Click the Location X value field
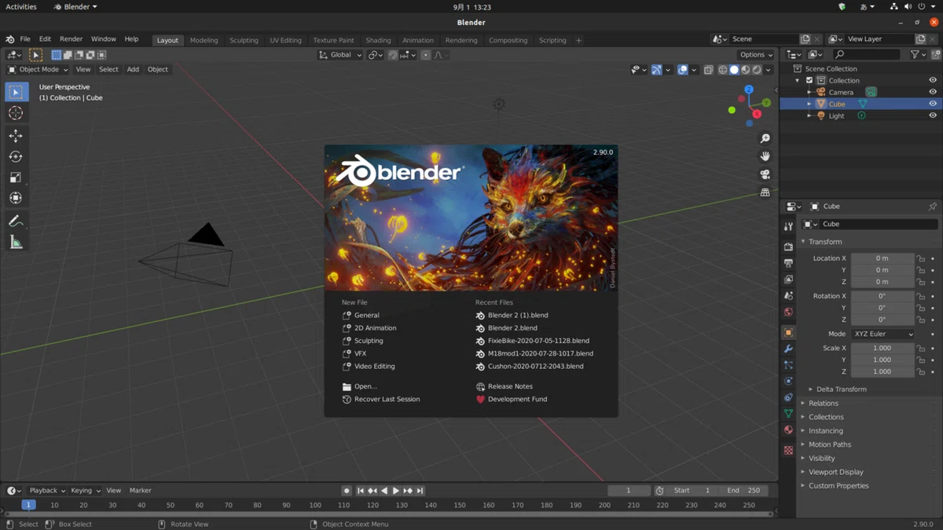This screenshot has height=530, width=943. [x=882, y=258]
